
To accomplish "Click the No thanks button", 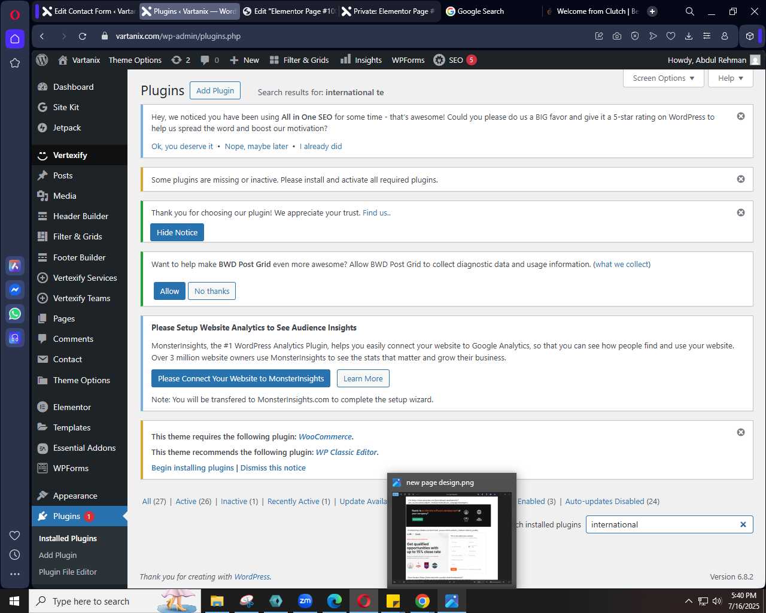I will [x=212, y=291].
